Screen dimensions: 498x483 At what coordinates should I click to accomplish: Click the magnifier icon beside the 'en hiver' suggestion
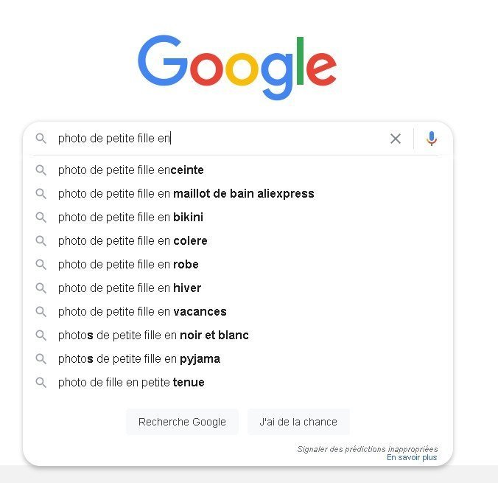pos(41,288)
